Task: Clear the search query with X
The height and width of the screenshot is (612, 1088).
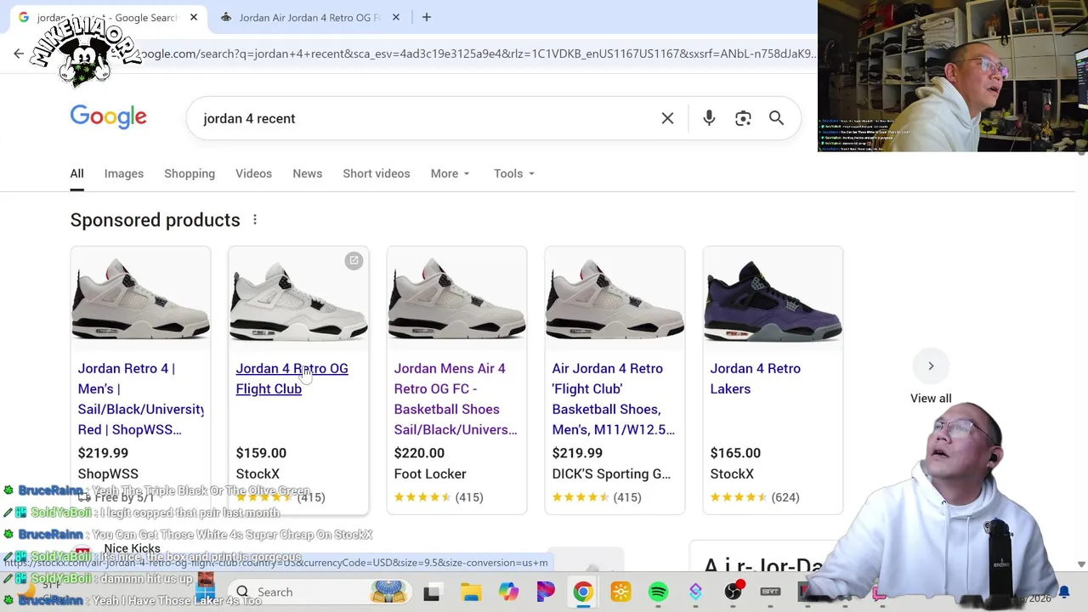Action: click(x=667, y=118)
